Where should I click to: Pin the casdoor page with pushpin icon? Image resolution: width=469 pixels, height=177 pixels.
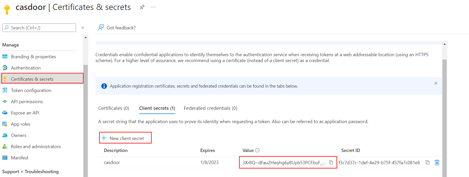pyautogui.click(x=142, y=7)
